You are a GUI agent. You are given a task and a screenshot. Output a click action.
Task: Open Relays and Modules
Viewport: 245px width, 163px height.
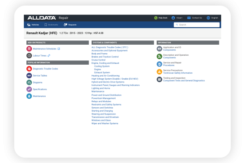click(x=101, y=101)
